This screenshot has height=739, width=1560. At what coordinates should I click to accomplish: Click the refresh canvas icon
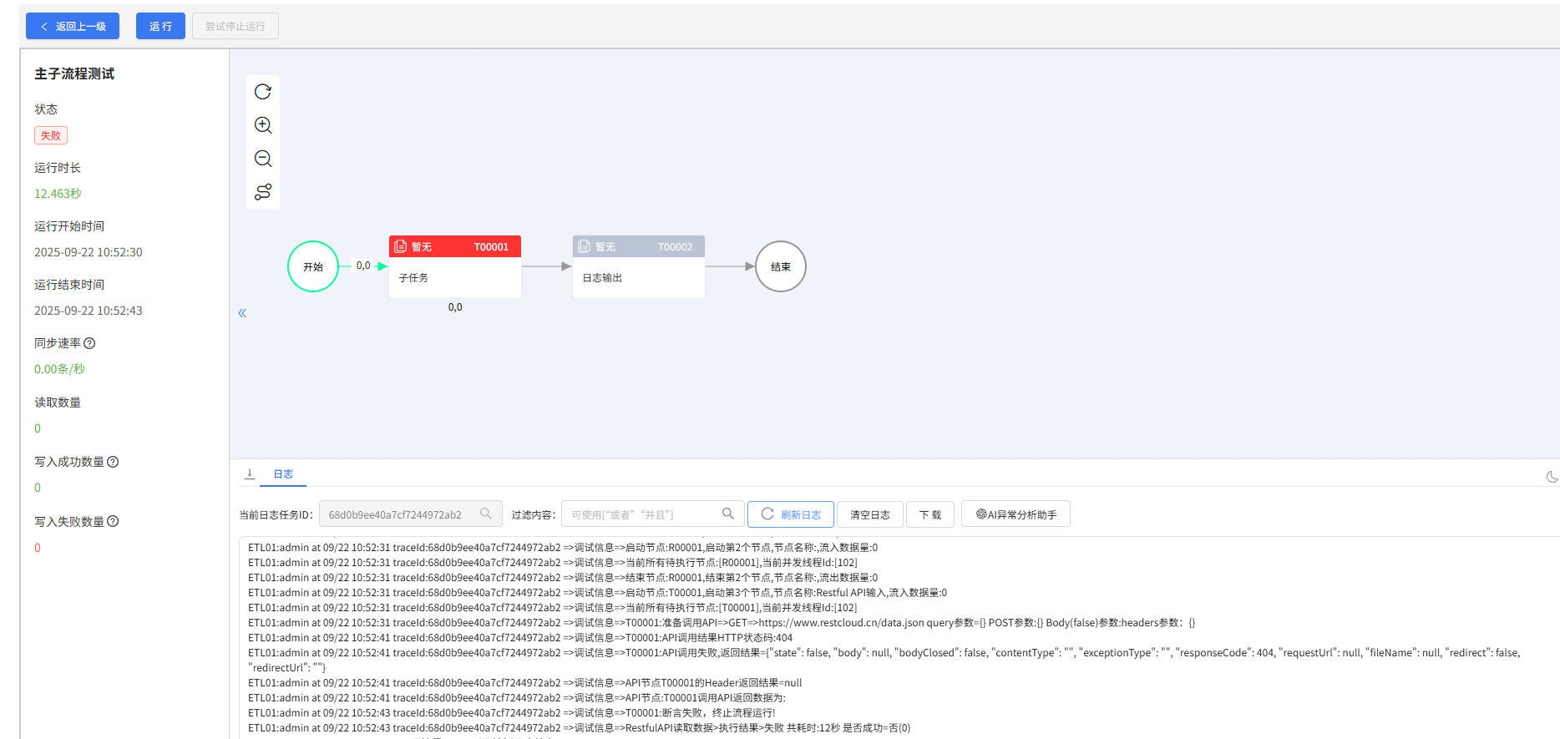coord(263,92)
